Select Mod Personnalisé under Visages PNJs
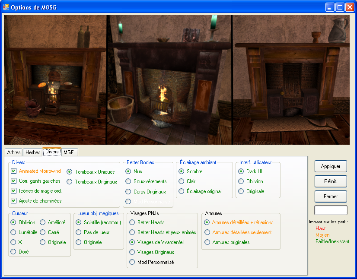Image resolution: width=357 pixels, height=279 pixels. point(132,262)
